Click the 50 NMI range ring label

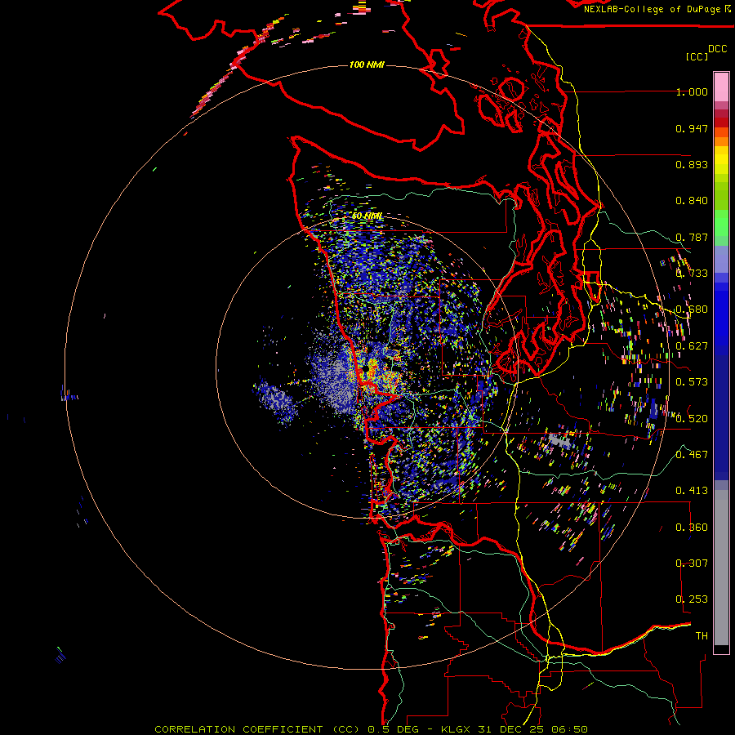(x=367, y=216)
